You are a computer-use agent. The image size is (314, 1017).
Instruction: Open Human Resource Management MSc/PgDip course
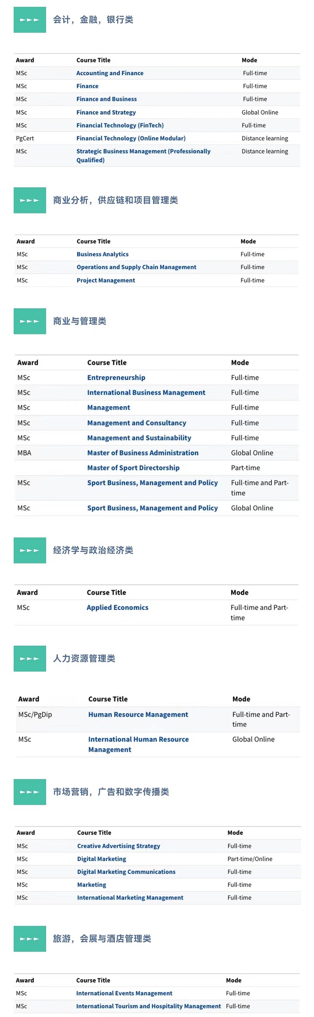click(138, 715)
